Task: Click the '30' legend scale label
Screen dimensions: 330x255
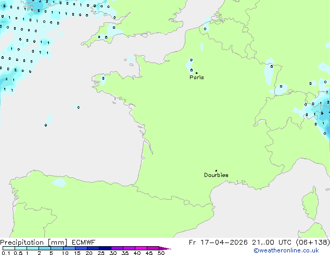Action: tap(113, 253)
